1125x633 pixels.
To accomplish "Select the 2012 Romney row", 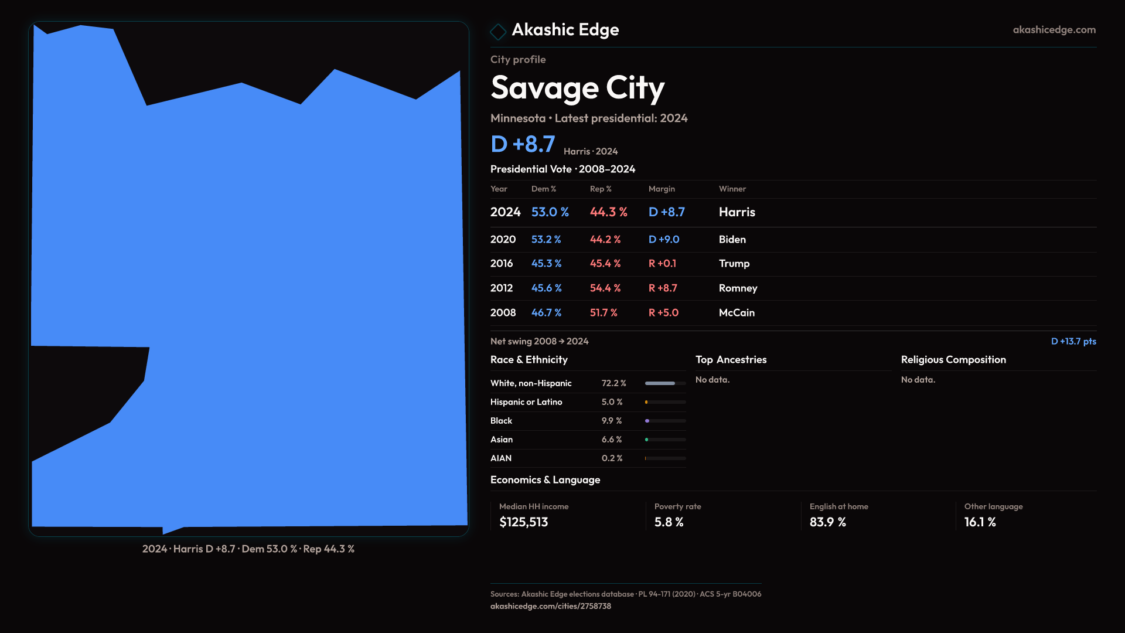I will pyautogui.click(x=623, y=288).
